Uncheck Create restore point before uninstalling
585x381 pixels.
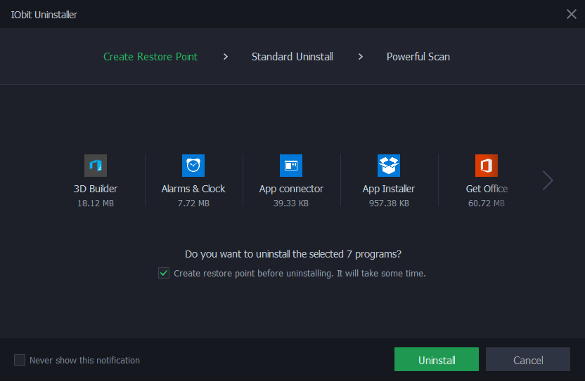[x=164, y=273]
